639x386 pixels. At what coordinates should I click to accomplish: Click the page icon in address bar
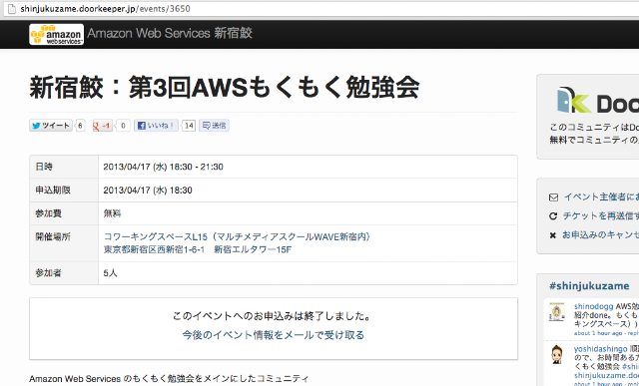(12, 9)
